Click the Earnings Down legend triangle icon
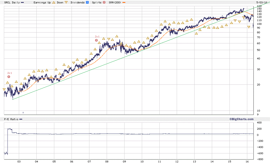The image size is (270, 164). pyautogui.click(x=66, y=2)
